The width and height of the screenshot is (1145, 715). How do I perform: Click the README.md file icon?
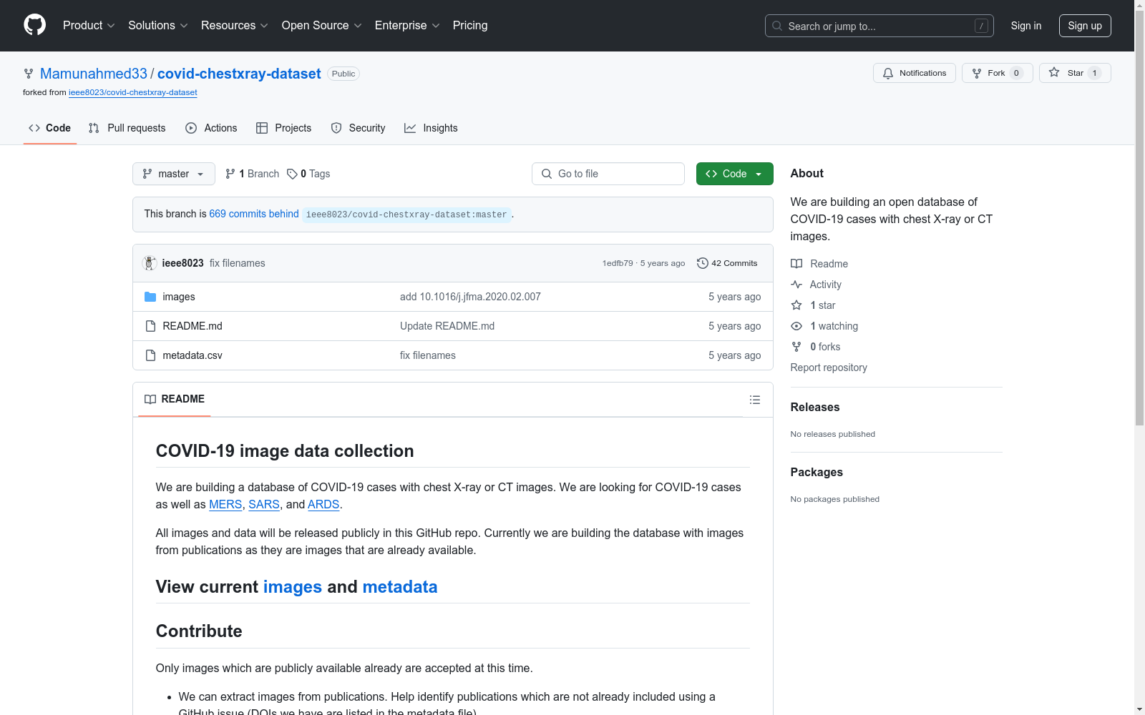pyautogui.click(x=150, y=326)
